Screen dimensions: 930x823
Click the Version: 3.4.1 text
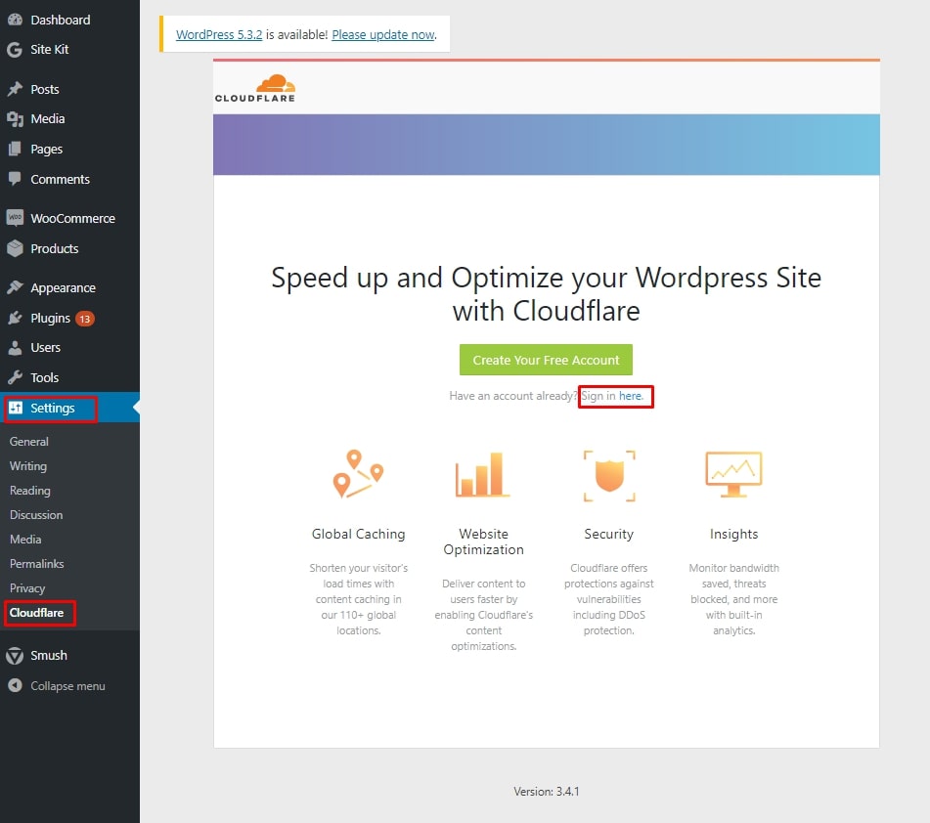(x=547, y=791)
